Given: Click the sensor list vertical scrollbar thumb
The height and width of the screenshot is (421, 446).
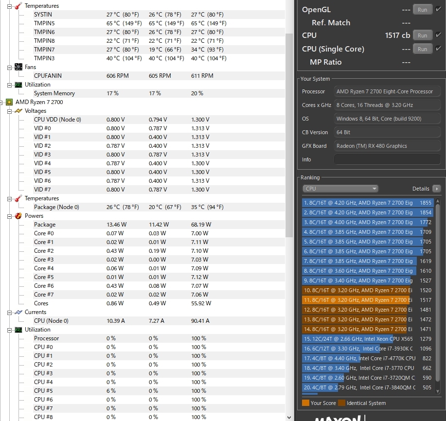Looking at the screenshot, I should click(x=289, y=135).
